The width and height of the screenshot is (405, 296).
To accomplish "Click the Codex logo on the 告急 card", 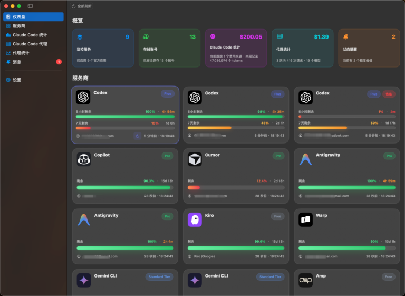I will (x=305, y=98).
